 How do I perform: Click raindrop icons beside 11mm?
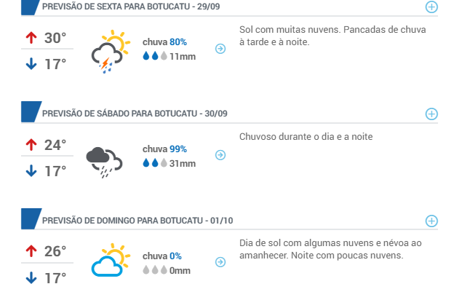[155, 56]
